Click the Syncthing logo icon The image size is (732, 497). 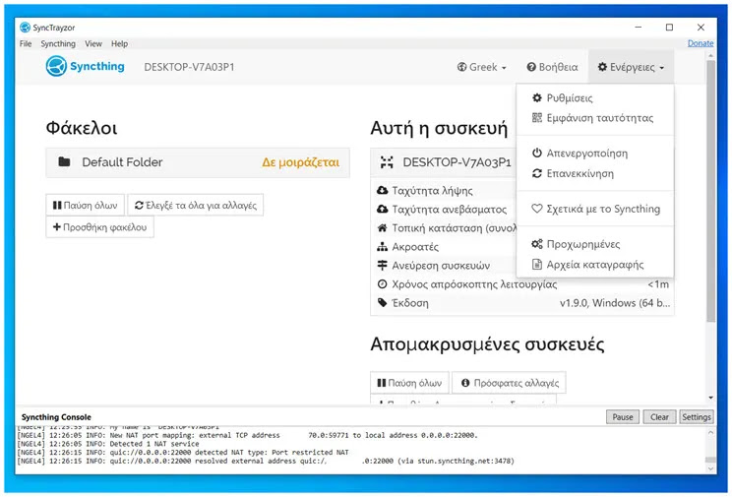(x=56, y=66)
